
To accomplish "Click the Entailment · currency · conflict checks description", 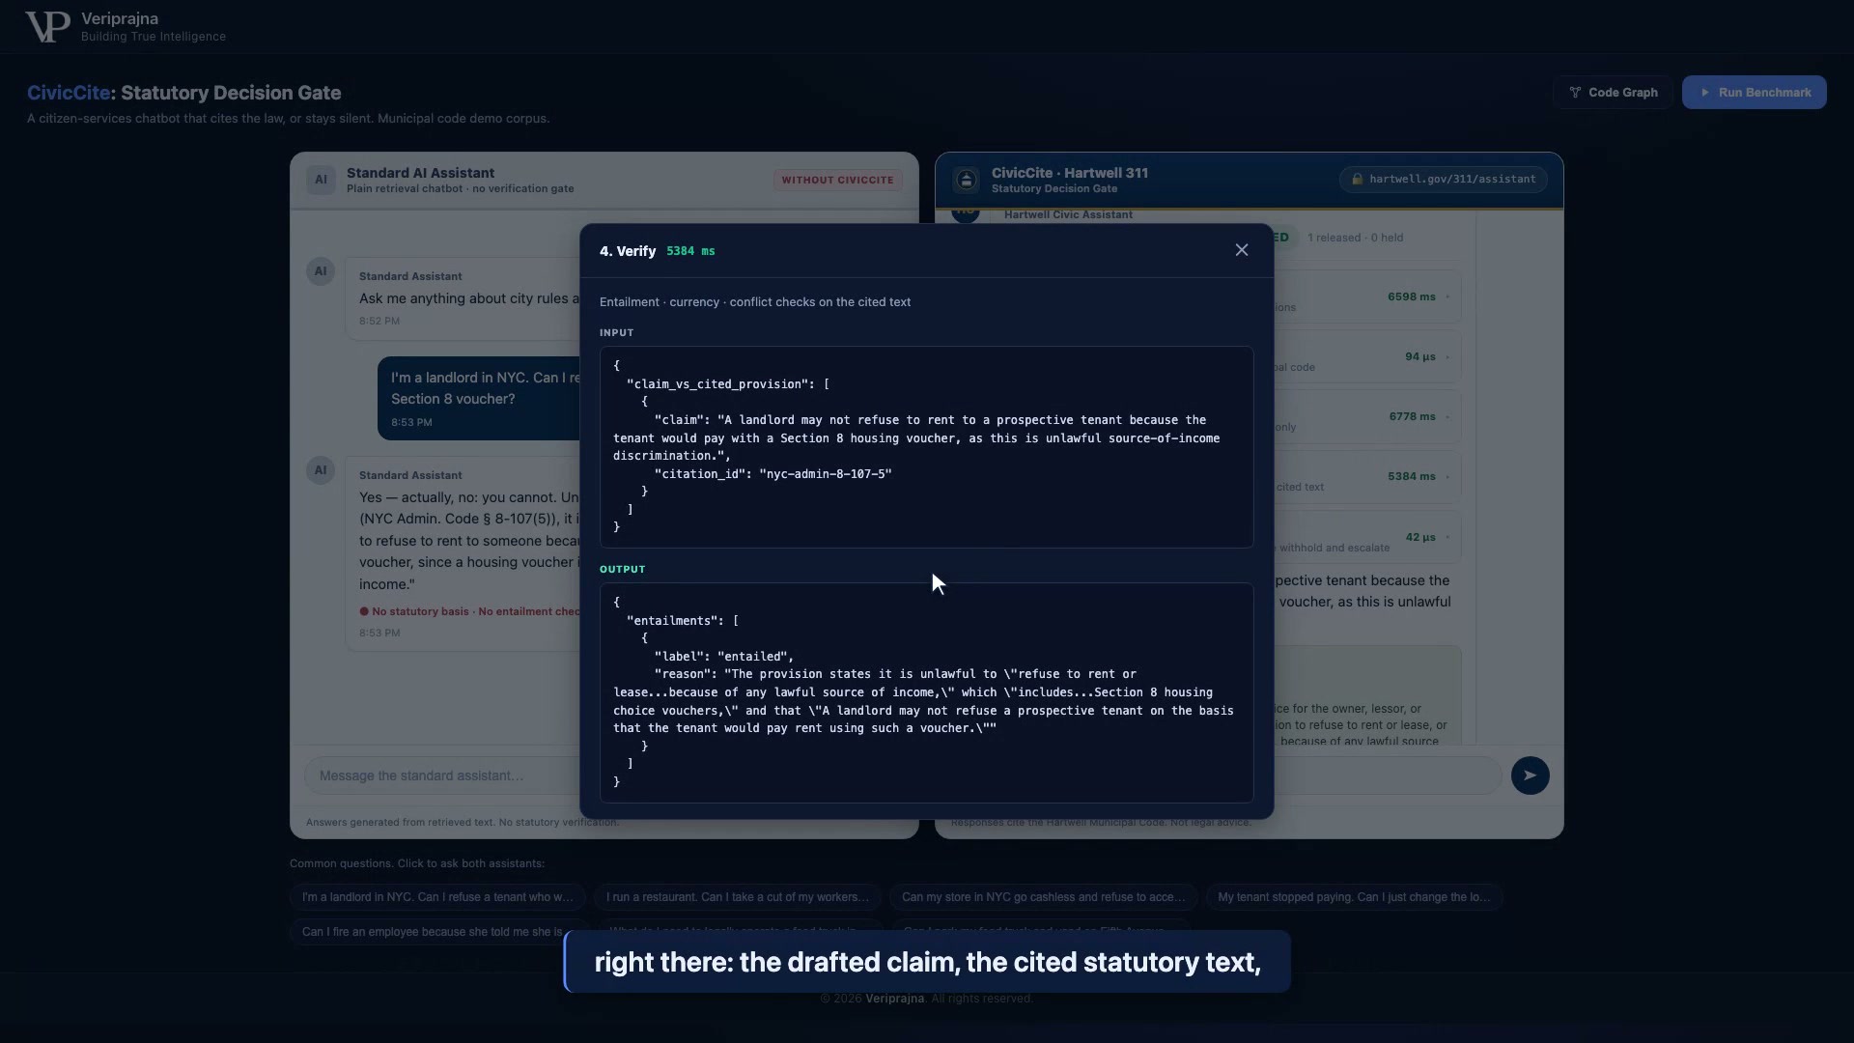I will click(755, 302).
